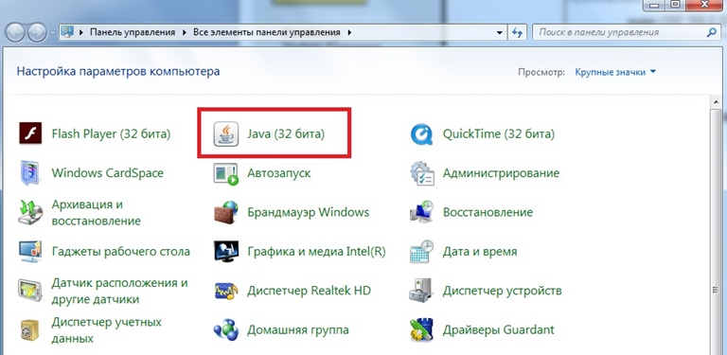Open the Восстановление link
The width and height of the screenshot is (727, 355).
[x=488, y=212]
